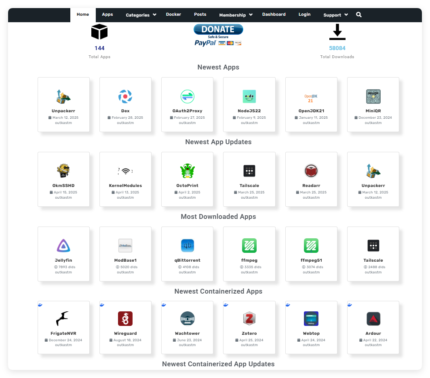Click the PayPal Donate button

coord(218,35)
